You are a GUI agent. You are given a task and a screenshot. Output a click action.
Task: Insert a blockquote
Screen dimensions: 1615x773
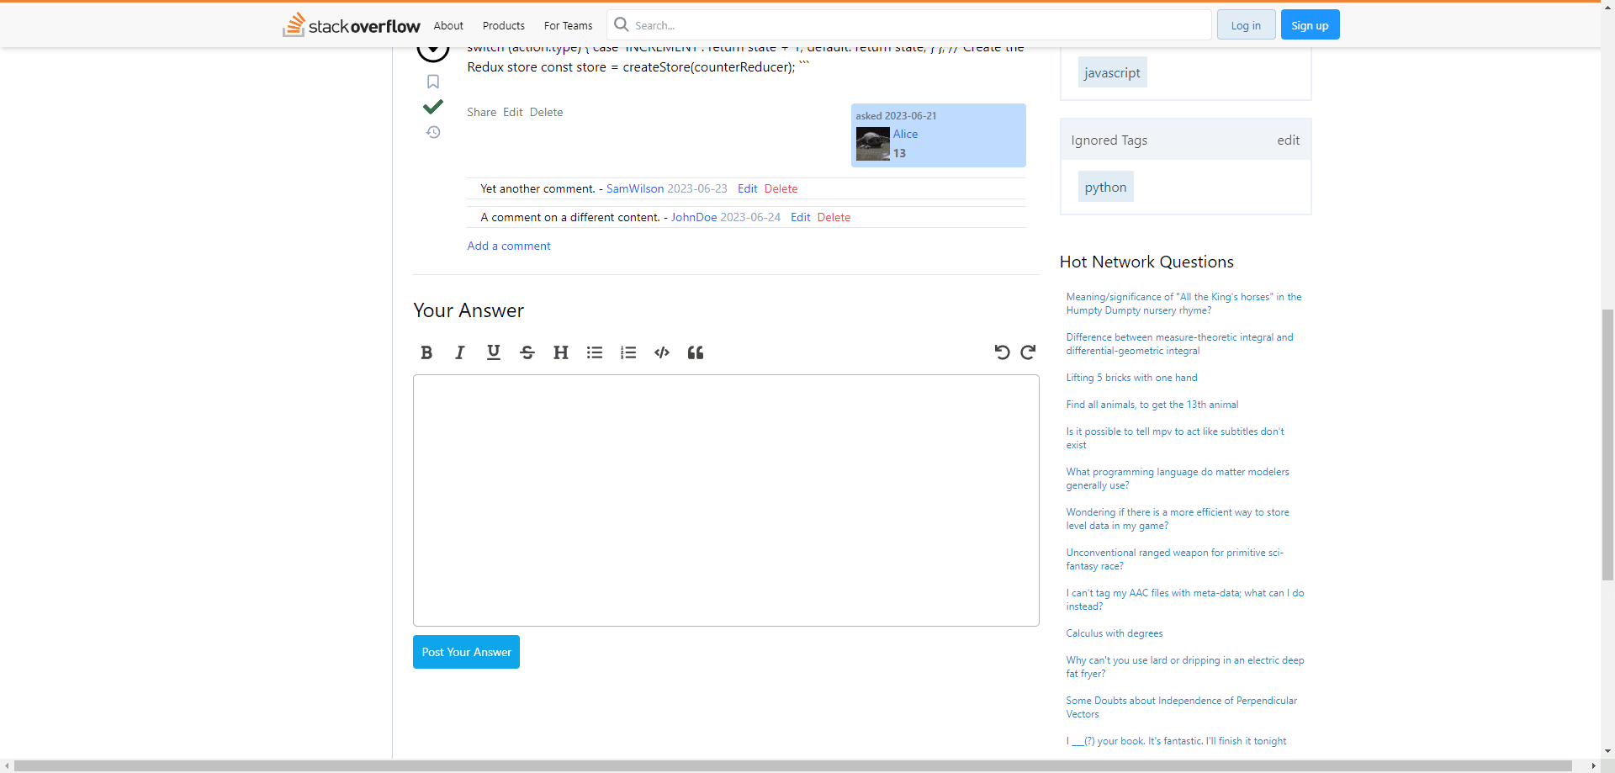696,352
